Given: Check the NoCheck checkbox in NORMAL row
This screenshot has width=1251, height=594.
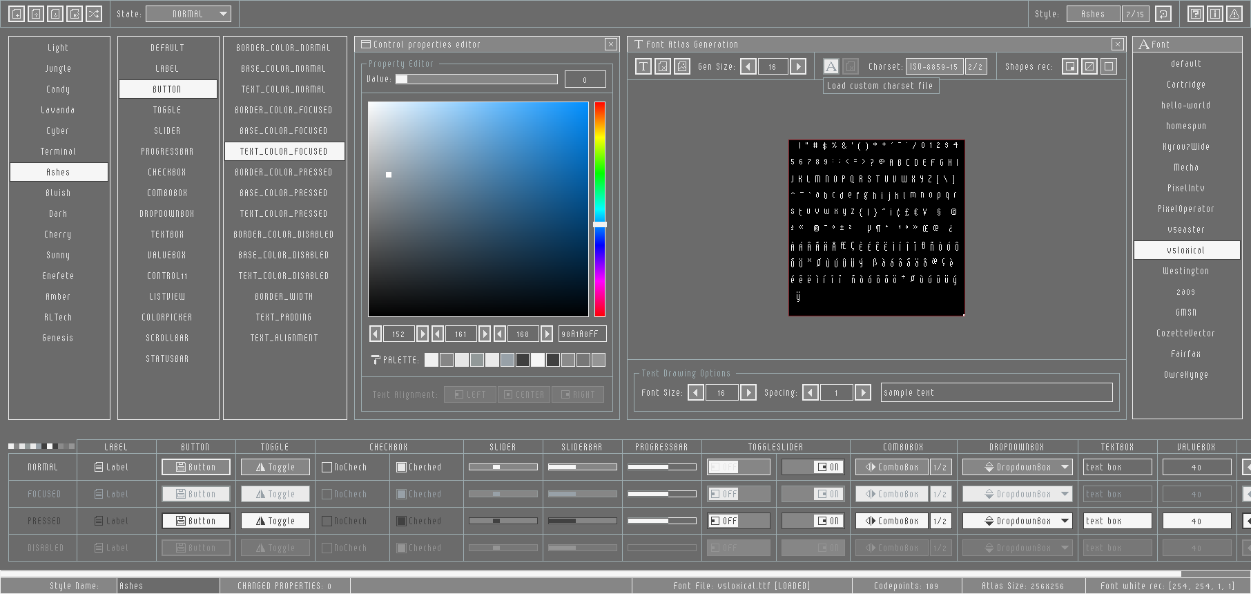Looking at the screenshot, I should (327, 468).
